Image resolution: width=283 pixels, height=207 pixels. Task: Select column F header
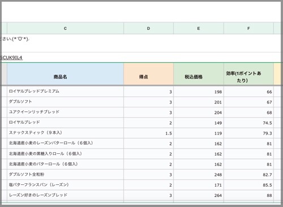coord(248,28)
